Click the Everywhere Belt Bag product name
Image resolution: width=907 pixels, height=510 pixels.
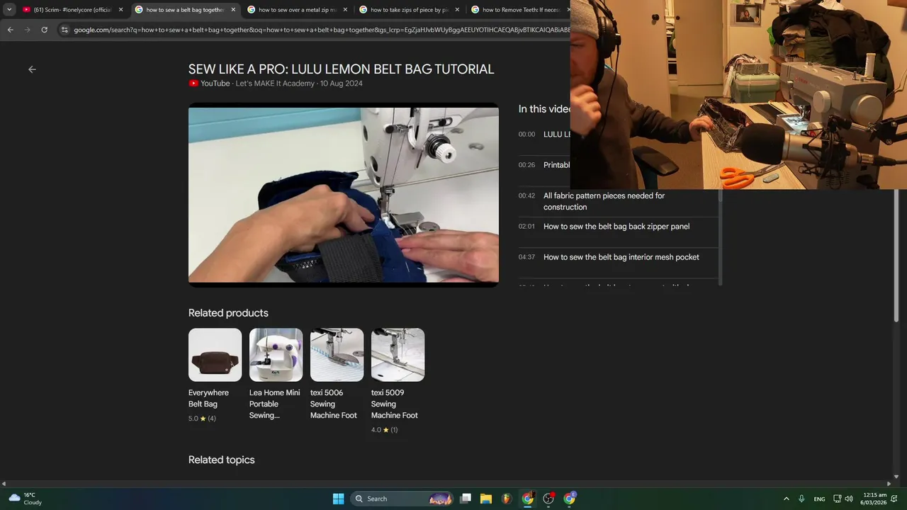tap(208, 398)
